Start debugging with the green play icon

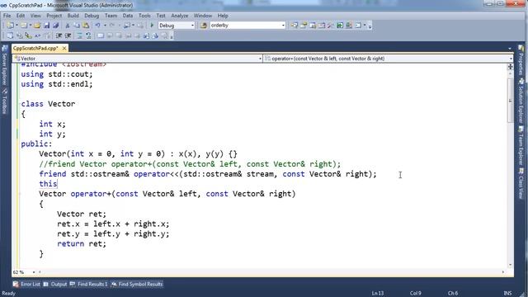(x=152, y=26)
